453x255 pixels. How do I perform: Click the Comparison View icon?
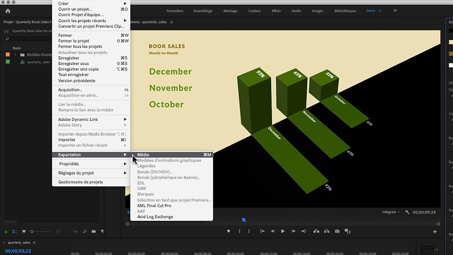point(347,231)
